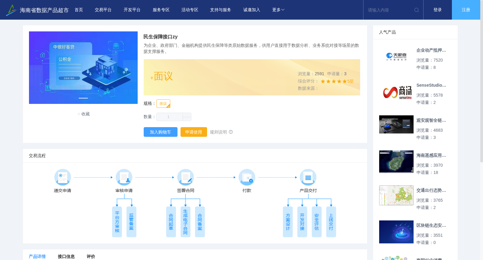Click the star favorite icon beside 收藏
Viewport: 483px width, 260px height.
click(79, 114)
